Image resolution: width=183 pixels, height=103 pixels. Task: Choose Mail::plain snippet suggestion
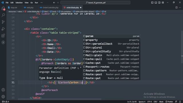[x=112, y=55]
